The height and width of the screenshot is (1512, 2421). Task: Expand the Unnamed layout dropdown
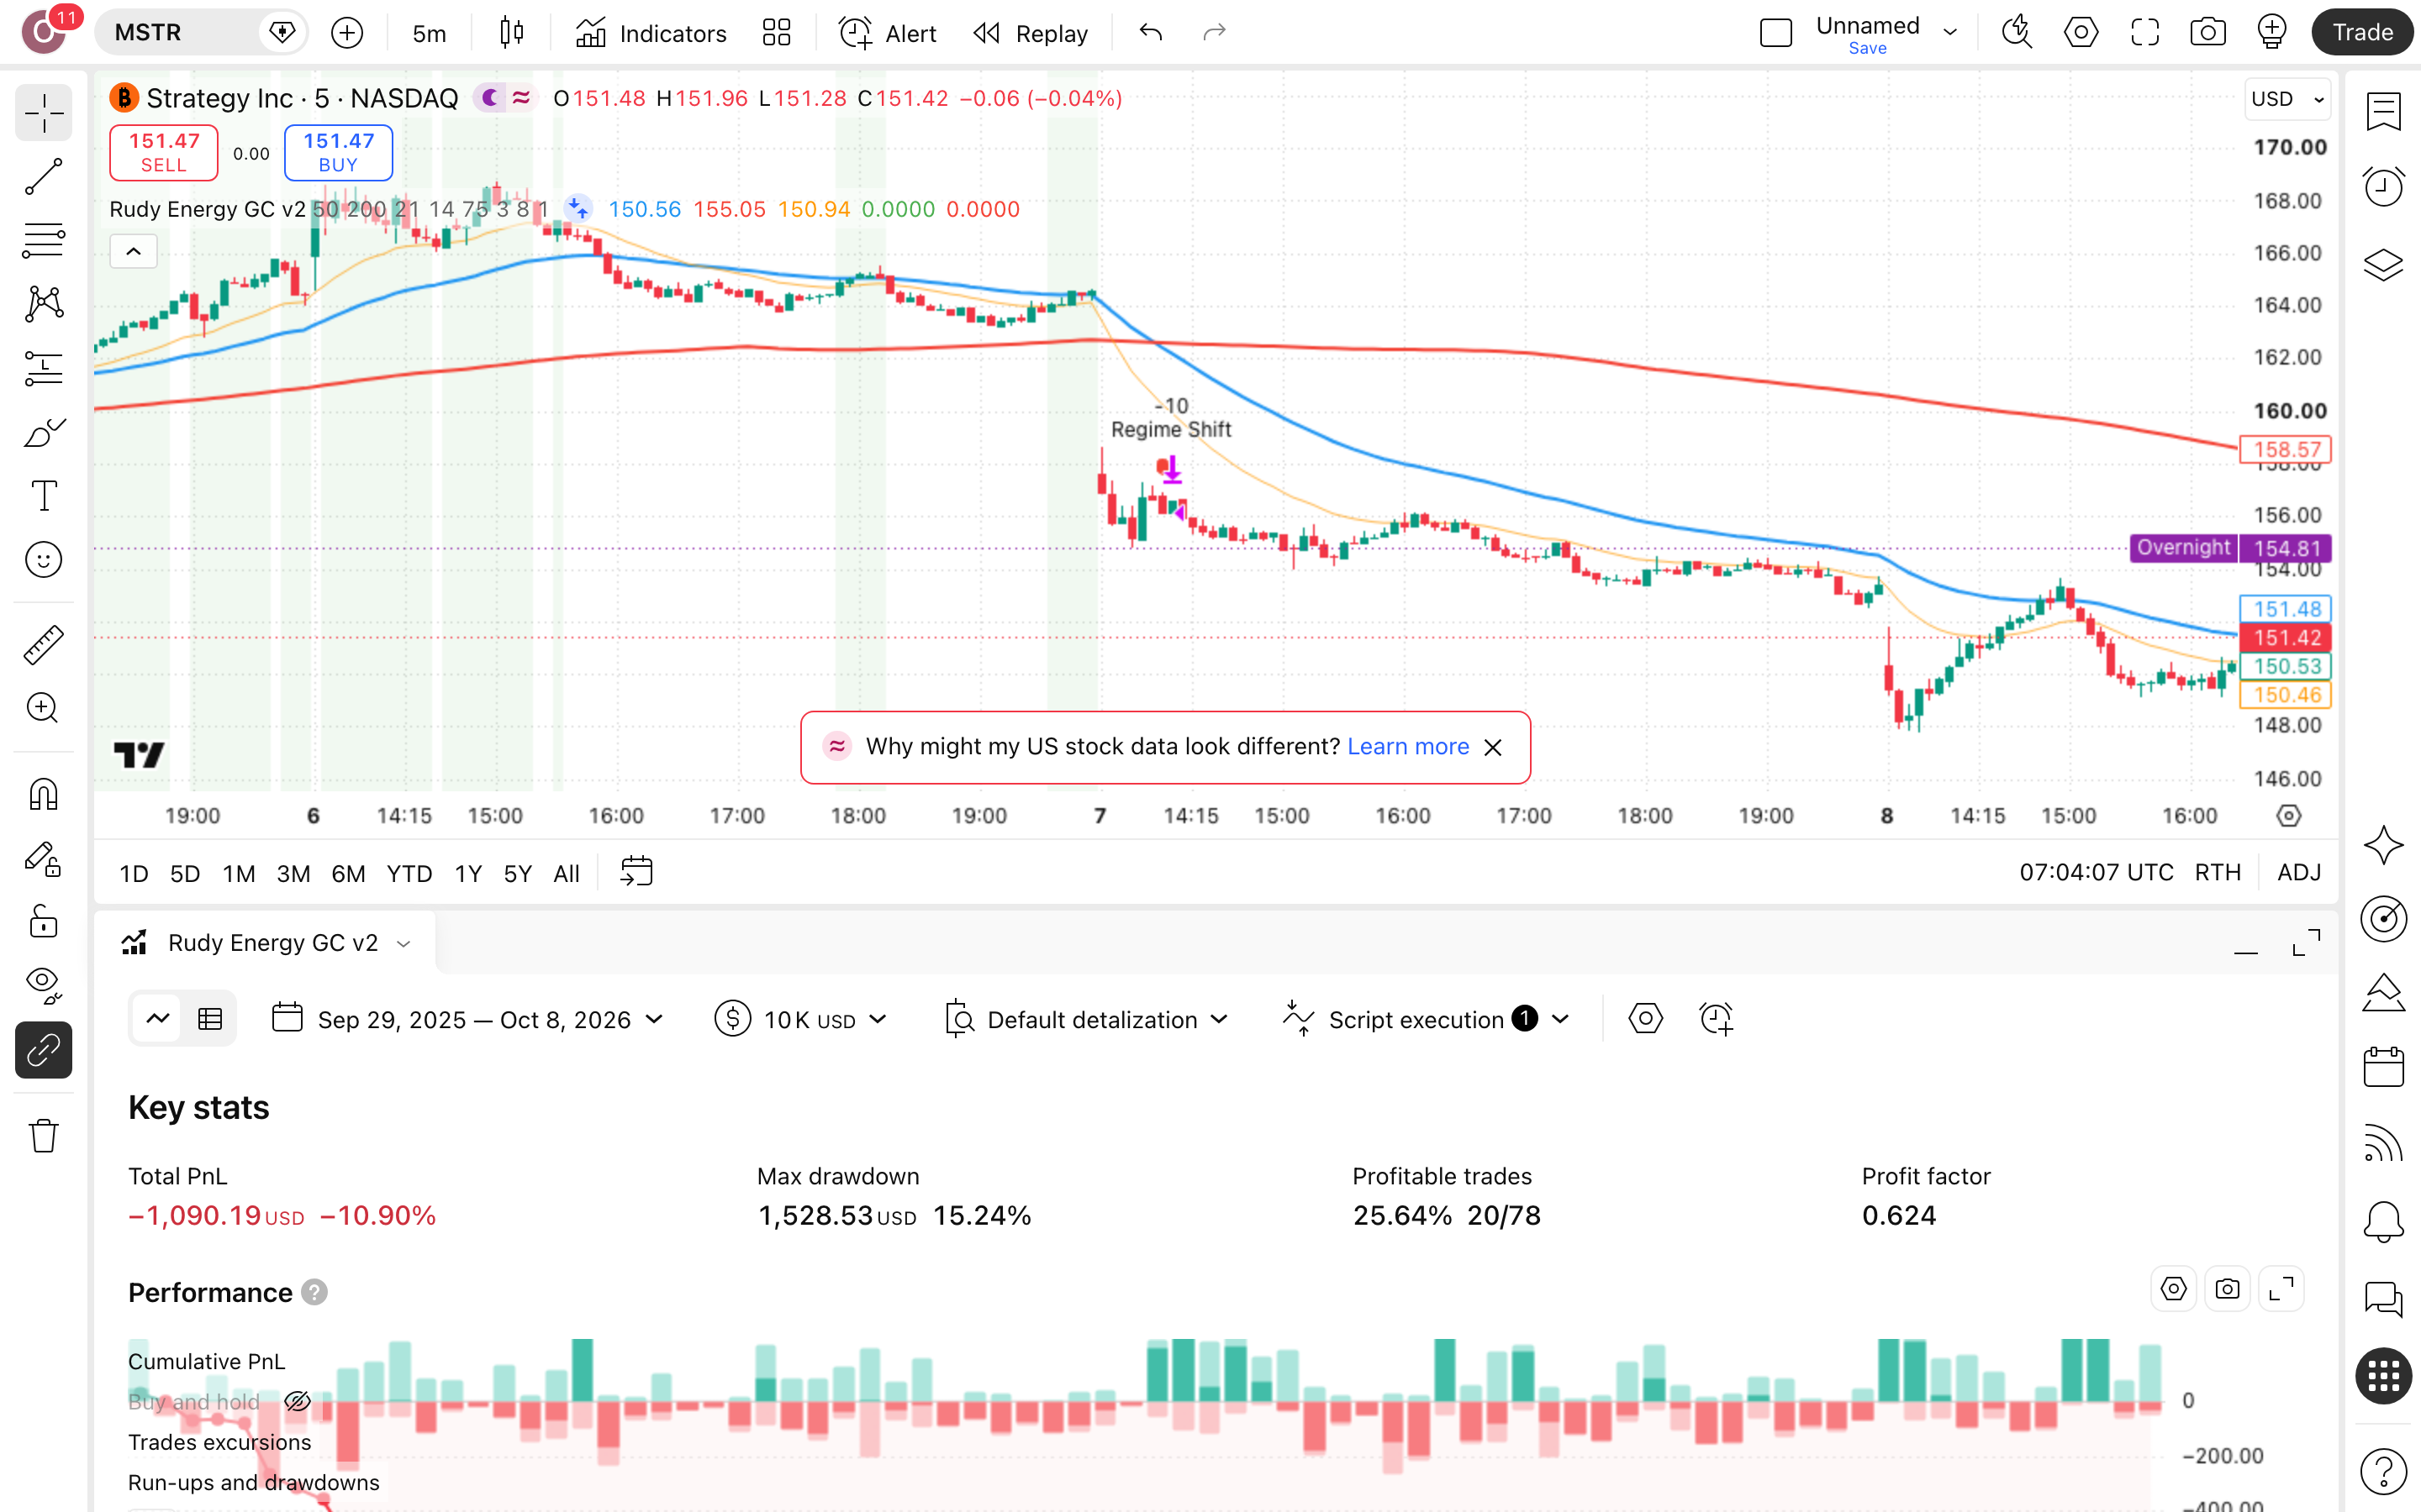coord(1949,33)
